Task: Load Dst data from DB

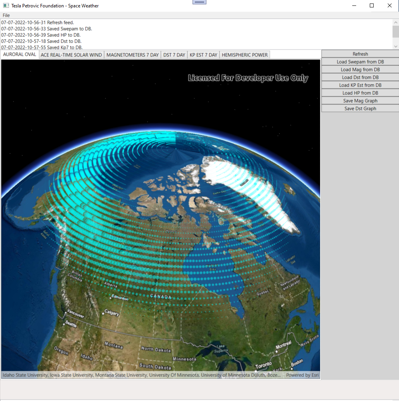Action: click(360, 78)
